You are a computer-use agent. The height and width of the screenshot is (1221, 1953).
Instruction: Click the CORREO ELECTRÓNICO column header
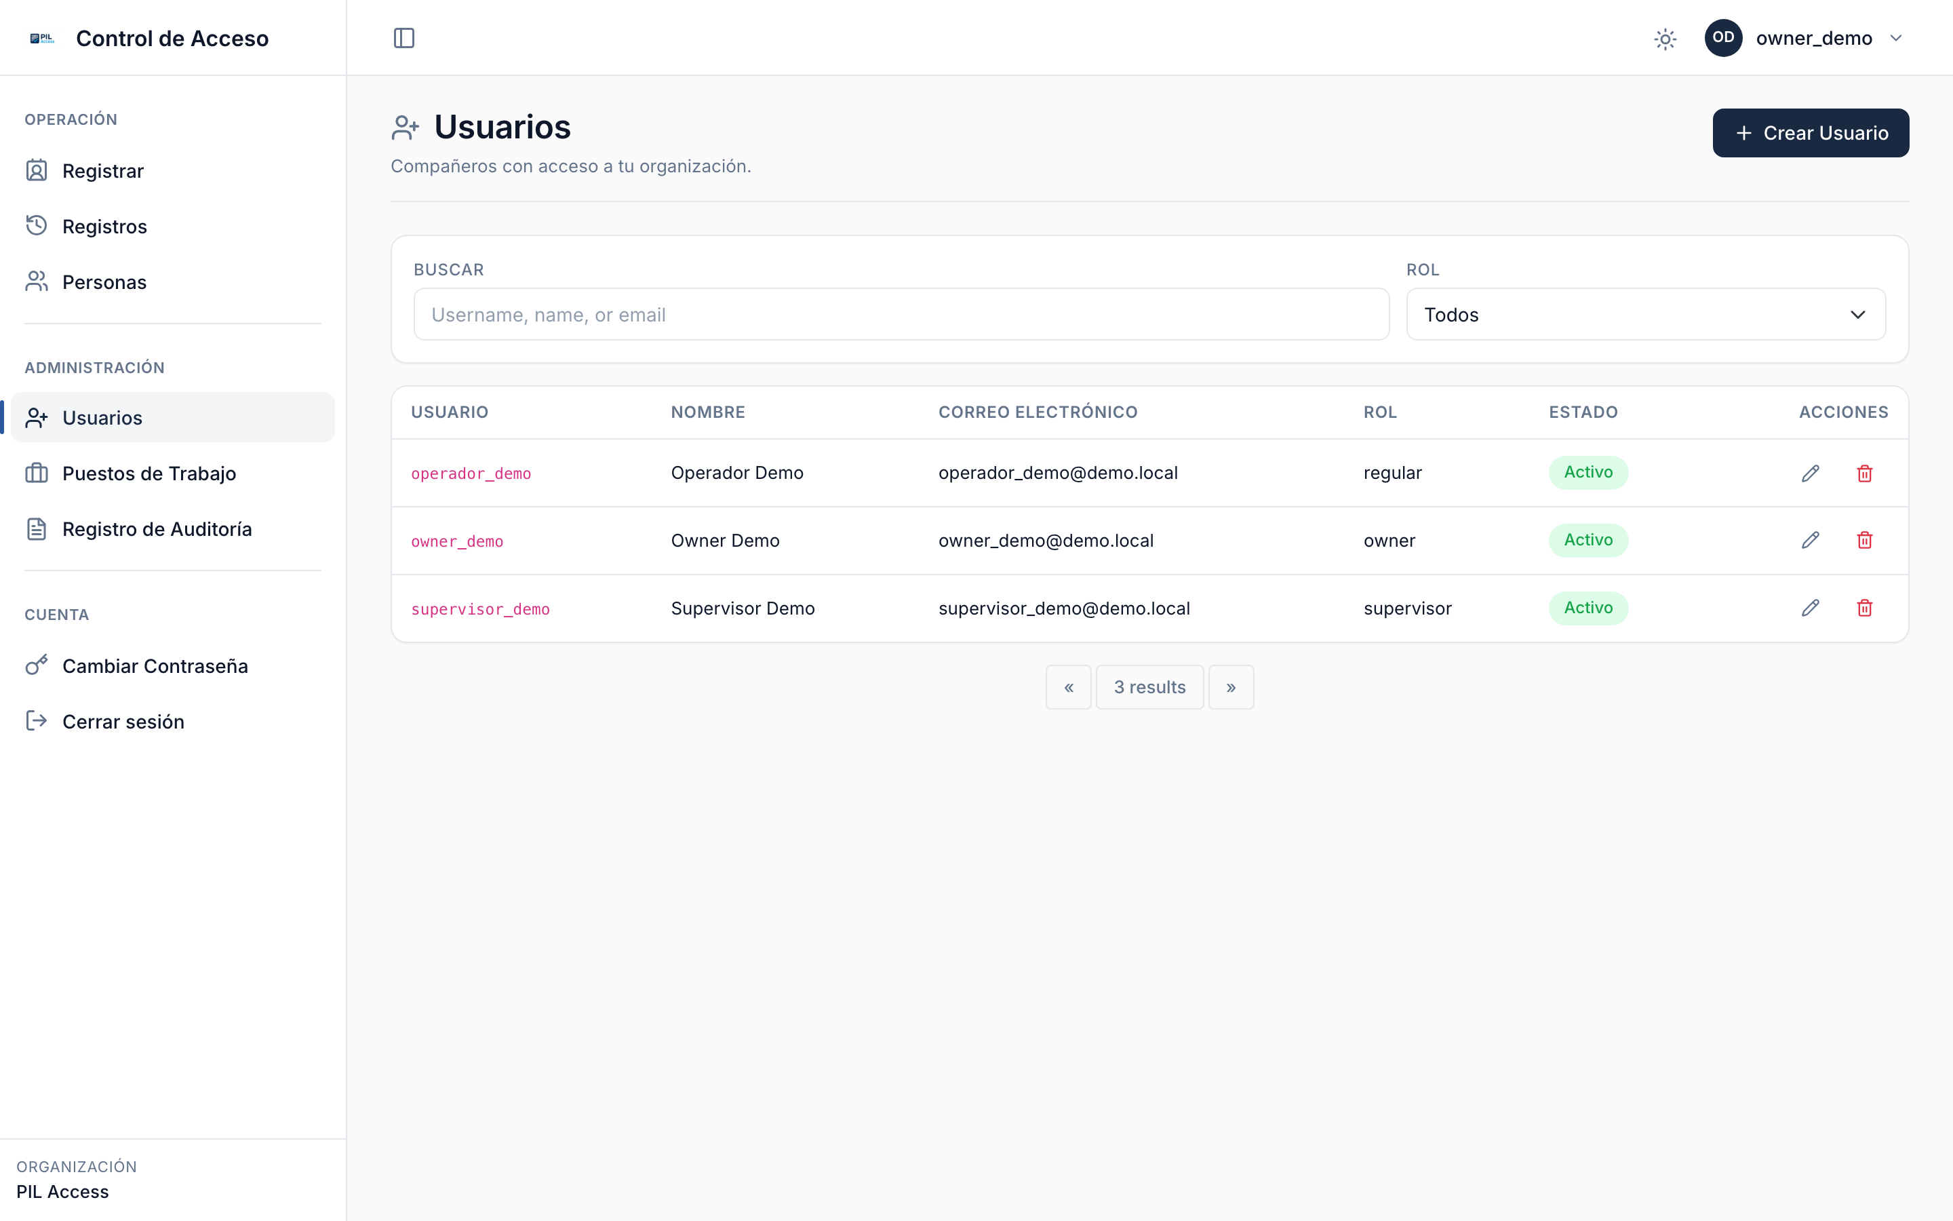point(1038,412)
